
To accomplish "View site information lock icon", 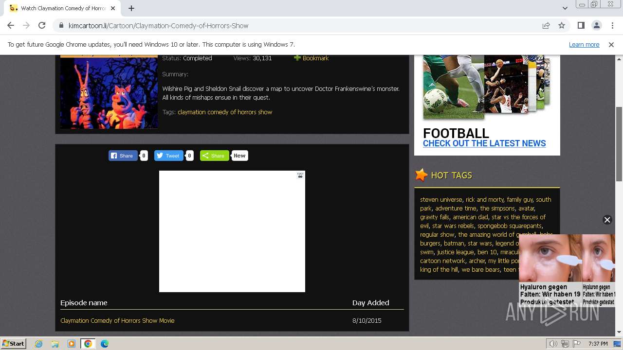I will [61, 26].
